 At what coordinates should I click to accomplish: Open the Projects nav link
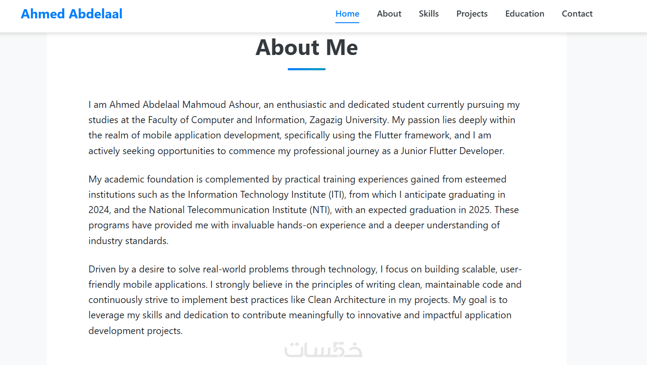click(472, 14)
